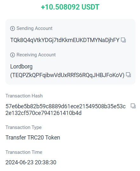Click the +10.508092 USDT amount
140x171 pixels.
70,7
